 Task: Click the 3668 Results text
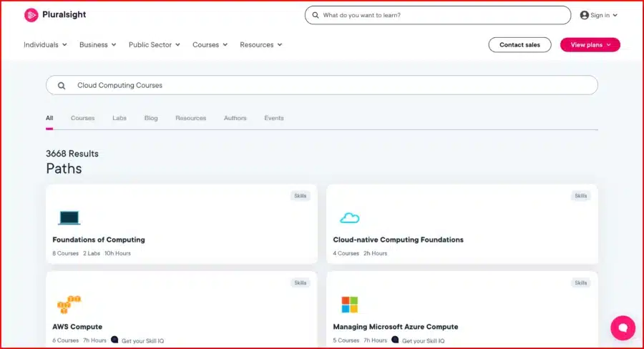pos(72,154)
